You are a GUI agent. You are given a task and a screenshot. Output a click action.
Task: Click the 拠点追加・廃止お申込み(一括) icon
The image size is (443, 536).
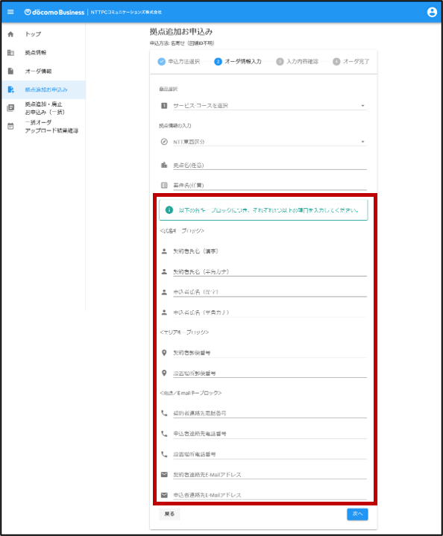(10, 108)
